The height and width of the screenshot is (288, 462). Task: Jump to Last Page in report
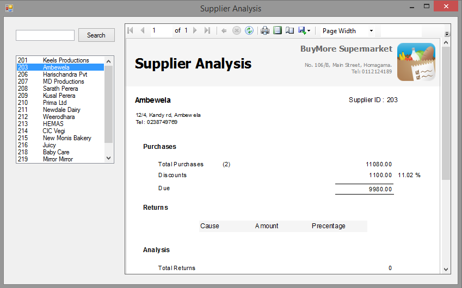click(x=207, y=31)
